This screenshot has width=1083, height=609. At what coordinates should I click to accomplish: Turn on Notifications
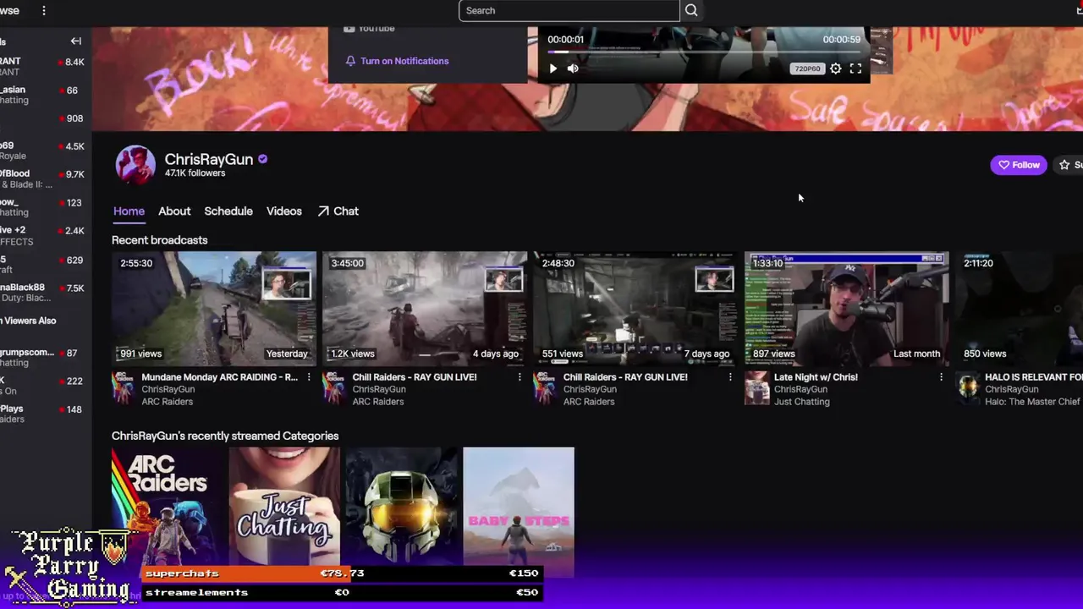pos(397,61)
